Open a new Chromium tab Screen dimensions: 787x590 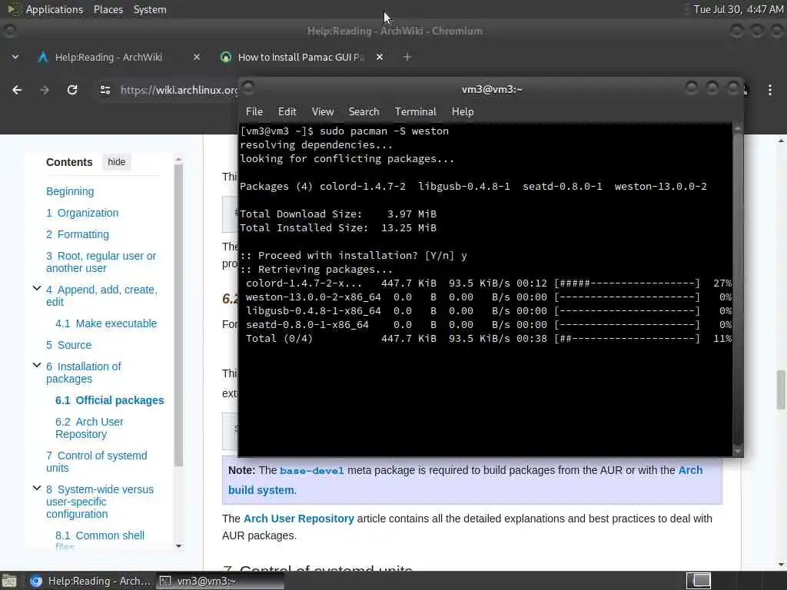407,57
